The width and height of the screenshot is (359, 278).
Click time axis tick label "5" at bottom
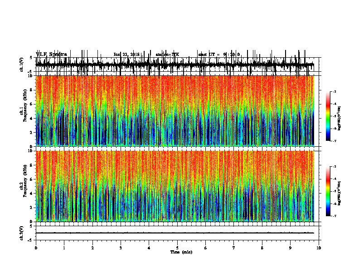click(177, 248)
